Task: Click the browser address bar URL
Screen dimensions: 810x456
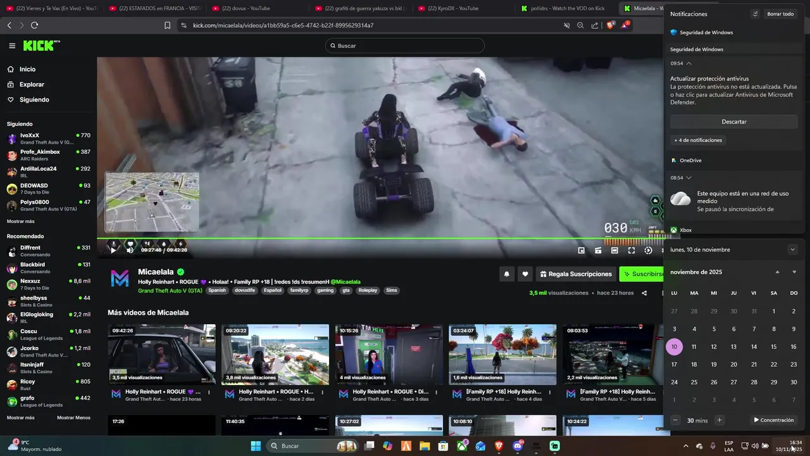Action: tap(283, 25)
